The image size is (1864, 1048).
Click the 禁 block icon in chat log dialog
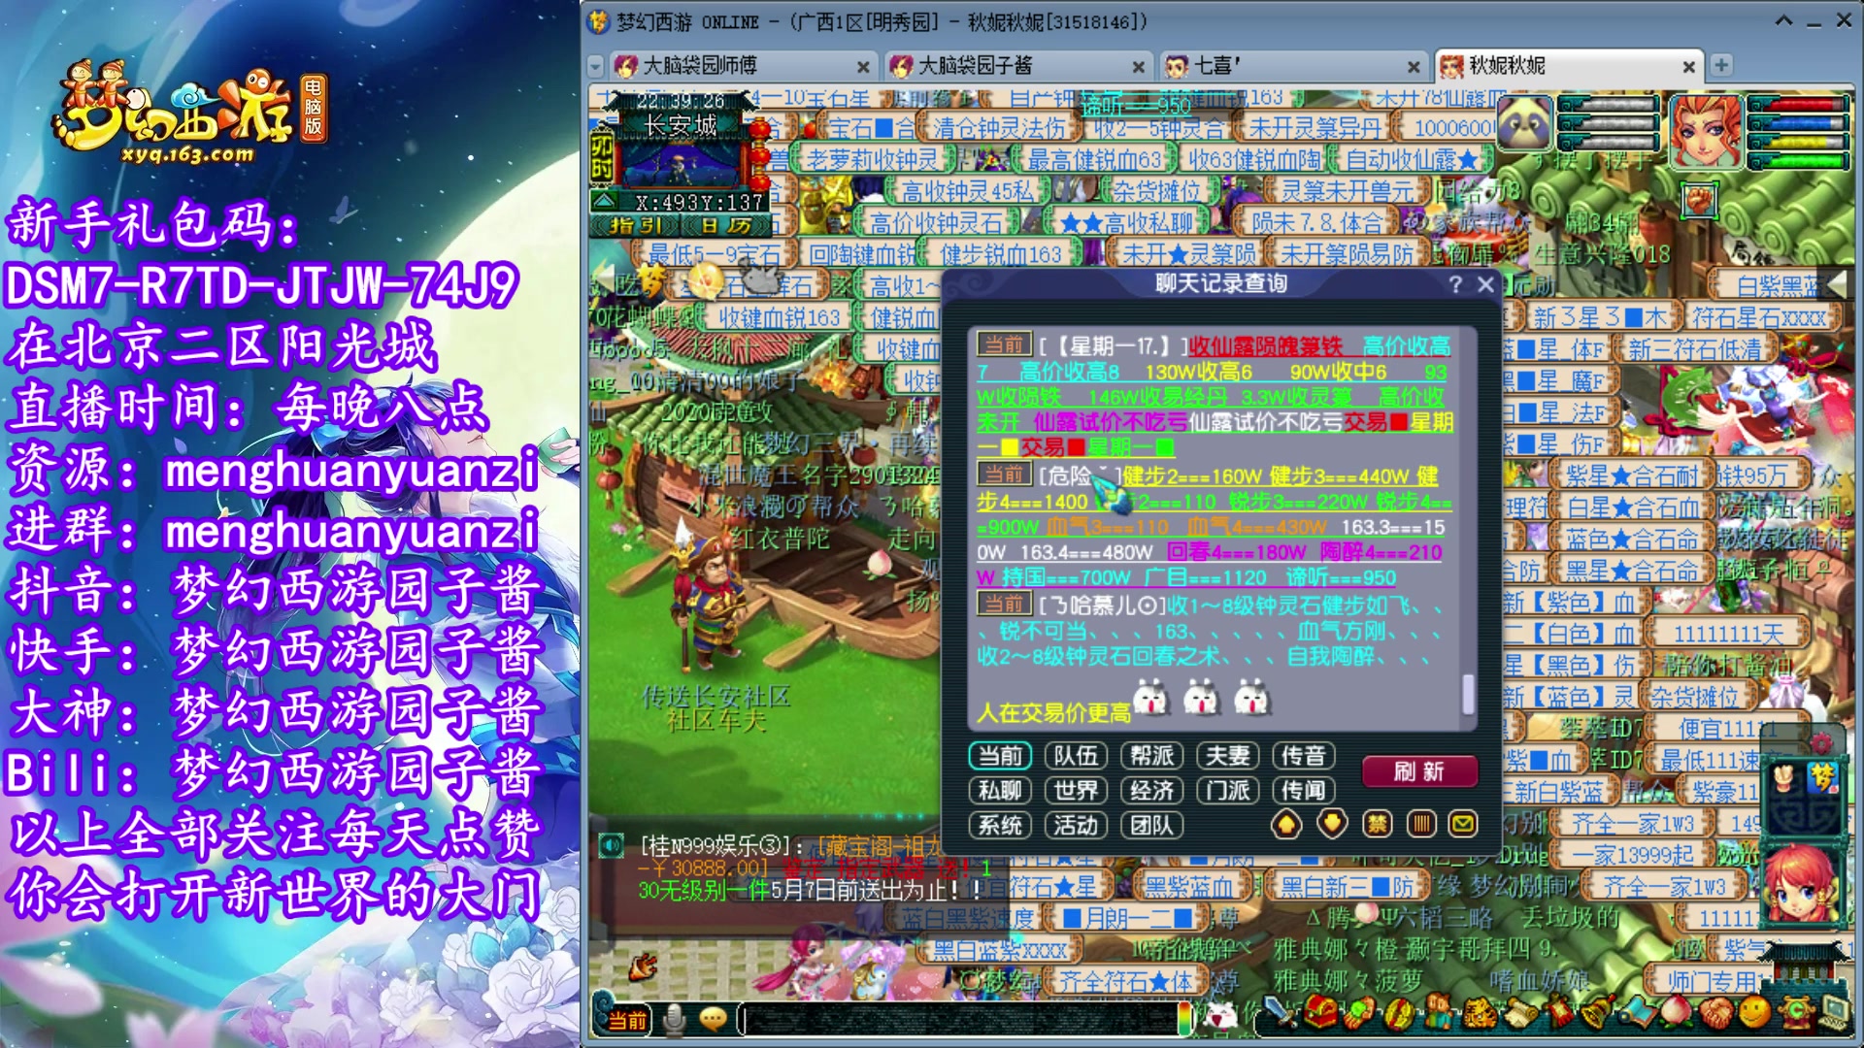coord(1377,825)
